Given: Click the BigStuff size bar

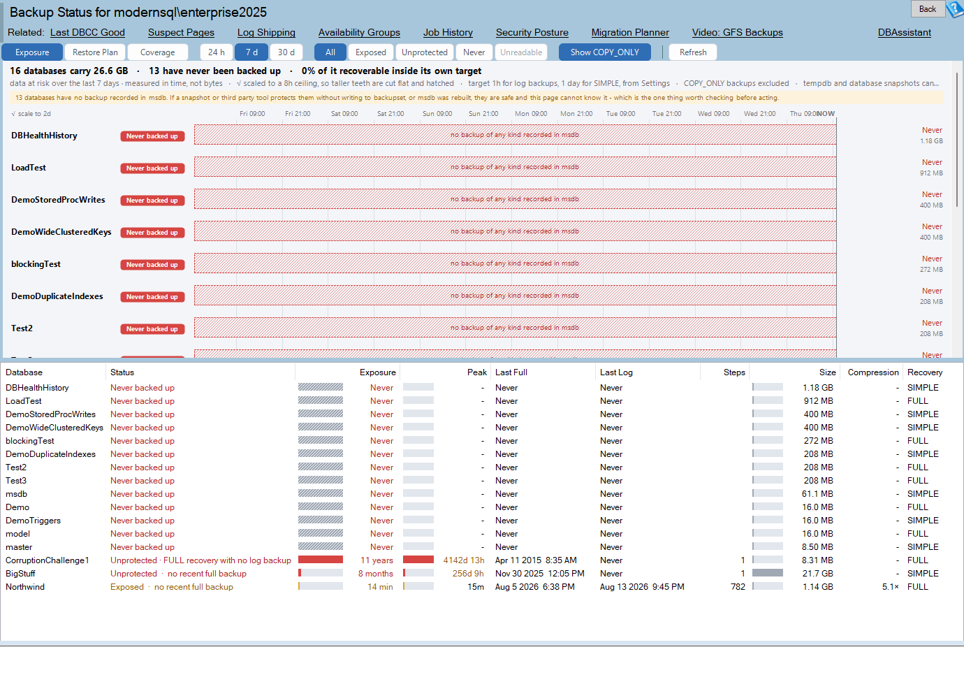Looking at the screenshot, I should [768, 573].
